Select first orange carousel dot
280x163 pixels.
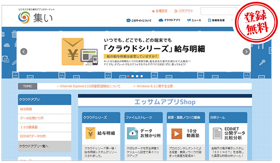tap(128, 76)
